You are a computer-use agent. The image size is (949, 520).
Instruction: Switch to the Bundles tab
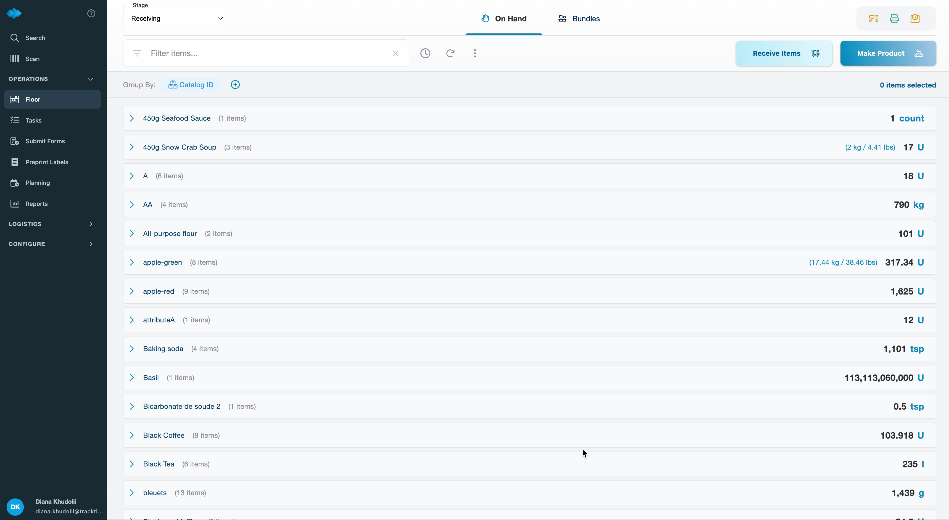(579, 19)
